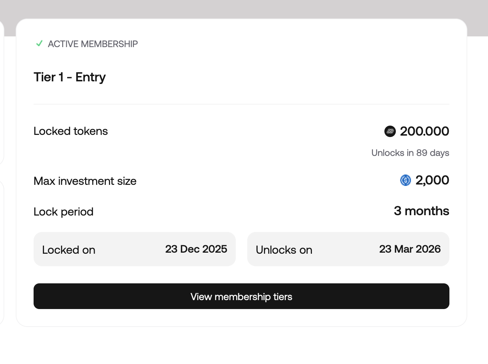
Task: Click the 23 Mar 2026 unlock date
Action: coord(410,249)
